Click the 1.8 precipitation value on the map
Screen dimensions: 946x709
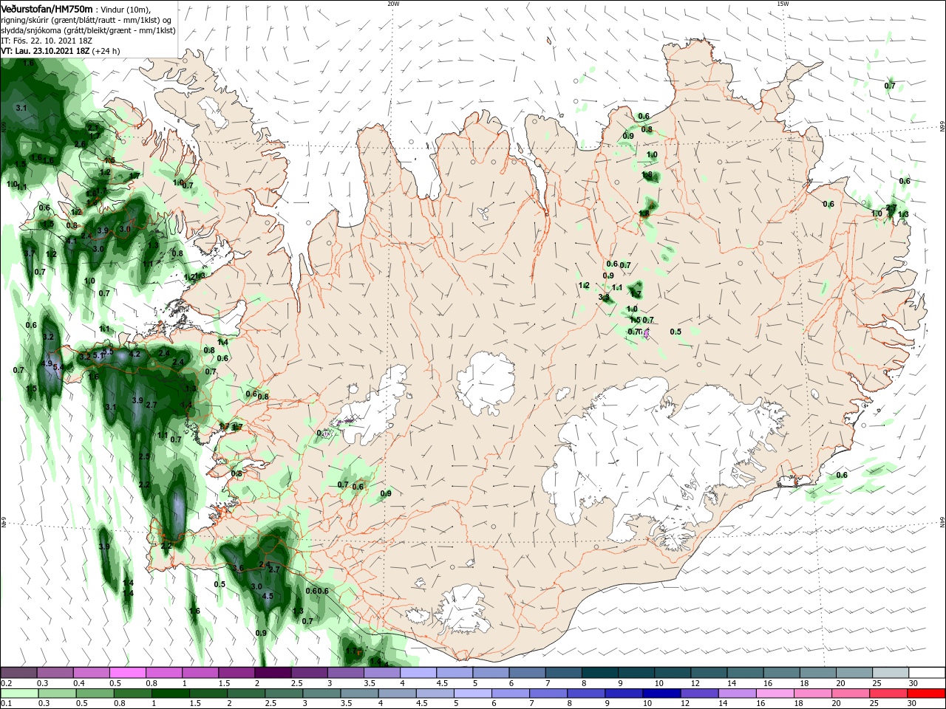[647, 175]
